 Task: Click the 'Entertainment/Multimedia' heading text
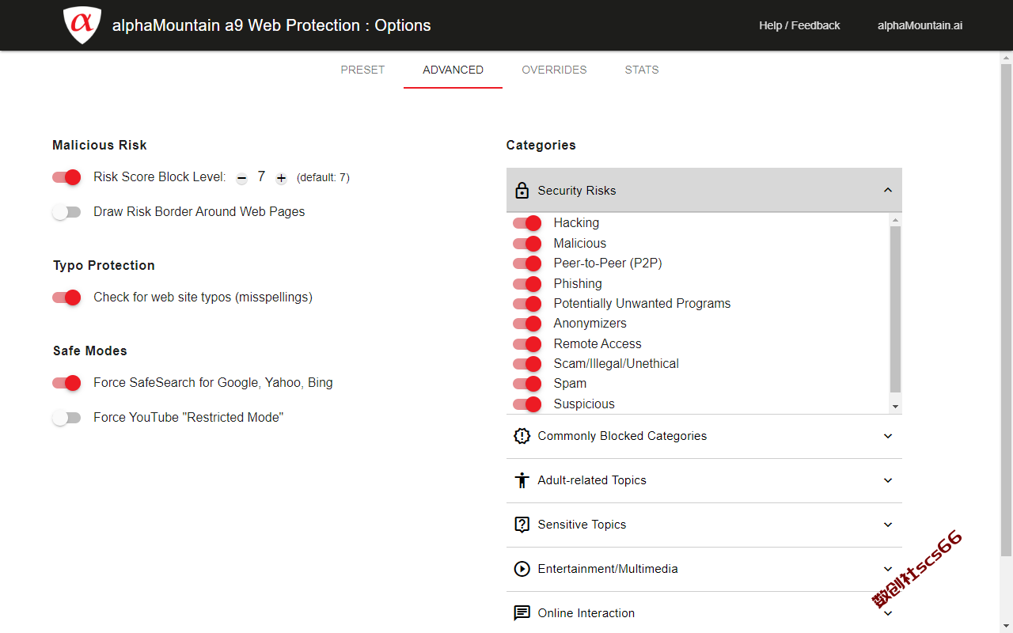[608, 569]
